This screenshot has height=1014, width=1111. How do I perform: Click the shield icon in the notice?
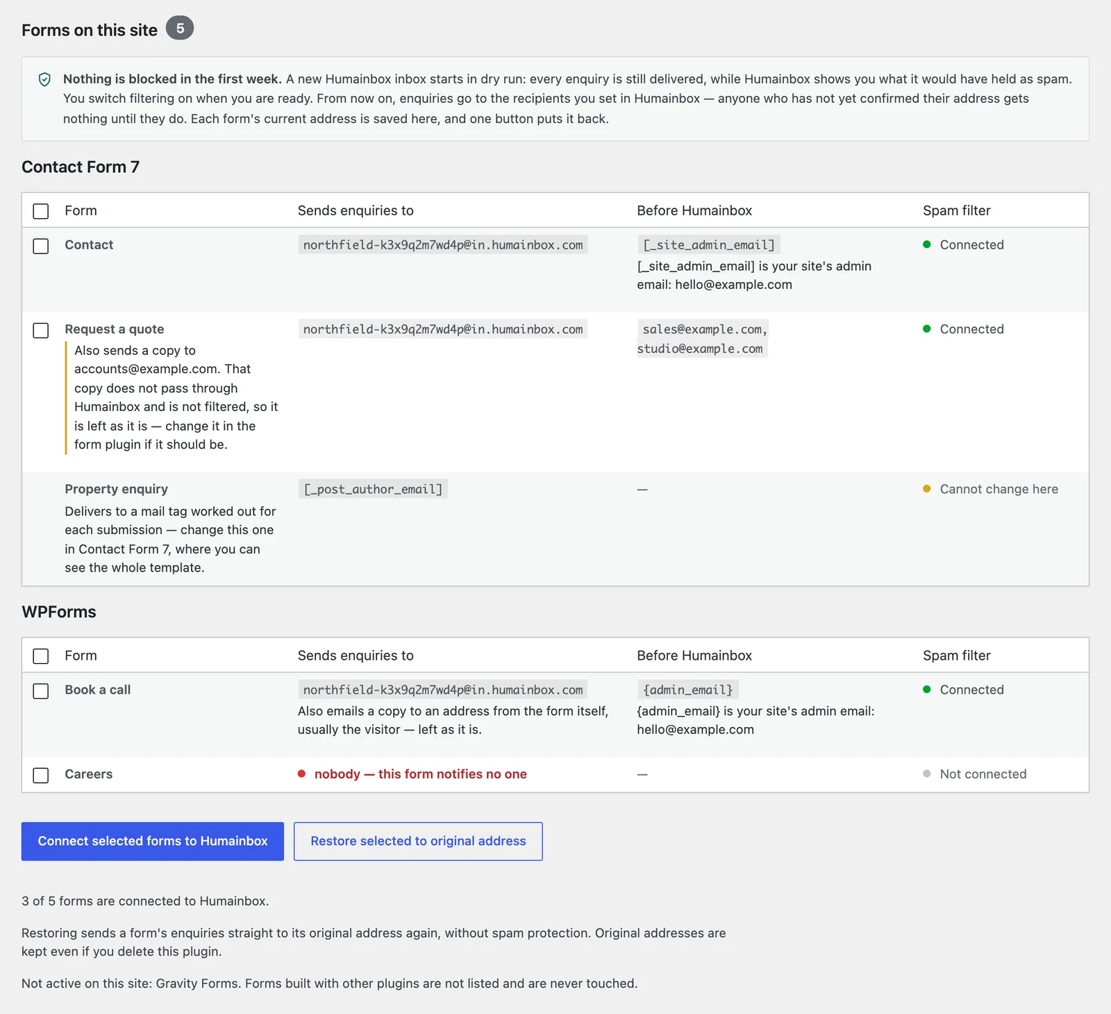tap(44, 79)
